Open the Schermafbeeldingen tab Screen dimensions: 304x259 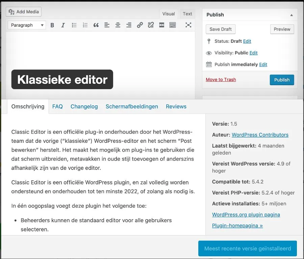coord(132,106)
